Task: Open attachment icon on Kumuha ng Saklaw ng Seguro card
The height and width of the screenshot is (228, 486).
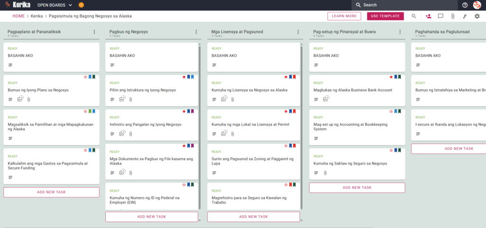Action: pyautogui.click(x=325, y=173)
